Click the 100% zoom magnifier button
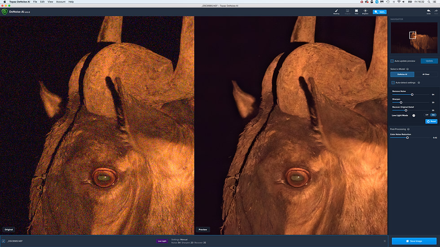 coord(380,12)
